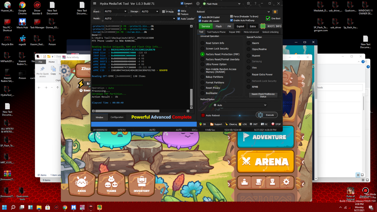Screen dimensions: 377x212
Task: Click the leaderboard podium icon in game
Action: [x=244, y=182]
